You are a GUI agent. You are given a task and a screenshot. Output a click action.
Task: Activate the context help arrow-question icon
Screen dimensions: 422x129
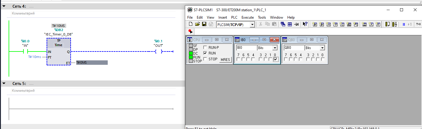(x=305, y=24)
